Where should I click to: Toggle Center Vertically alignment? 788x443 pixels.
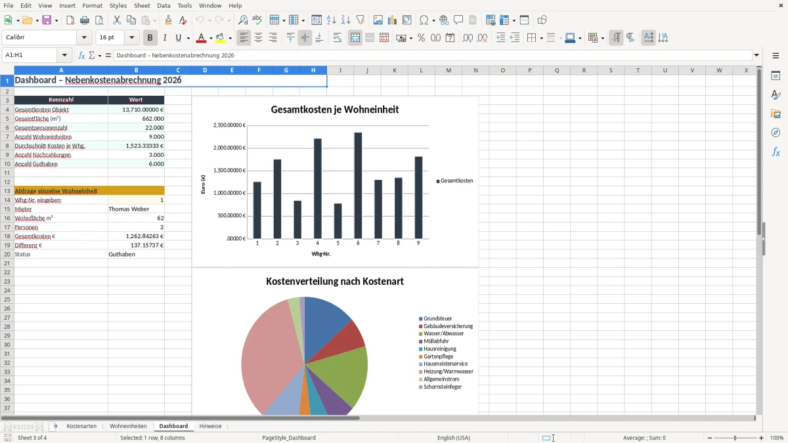(x=305, y=38)
